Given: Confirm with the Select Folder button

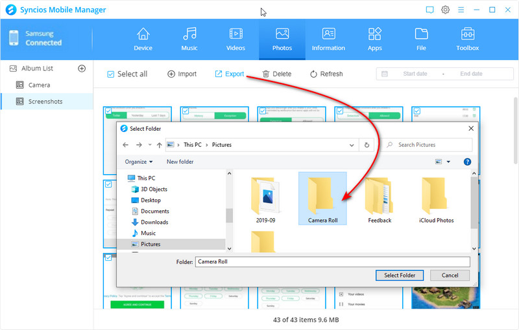Looking at the screenshot, I should click(400, 275).
